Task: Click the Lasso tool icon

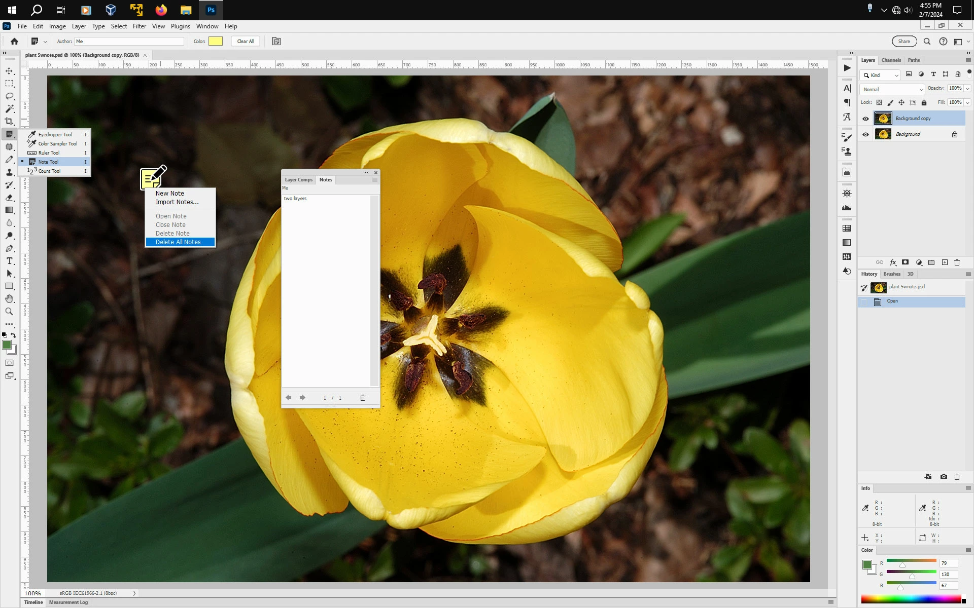Action: point(9,96)
